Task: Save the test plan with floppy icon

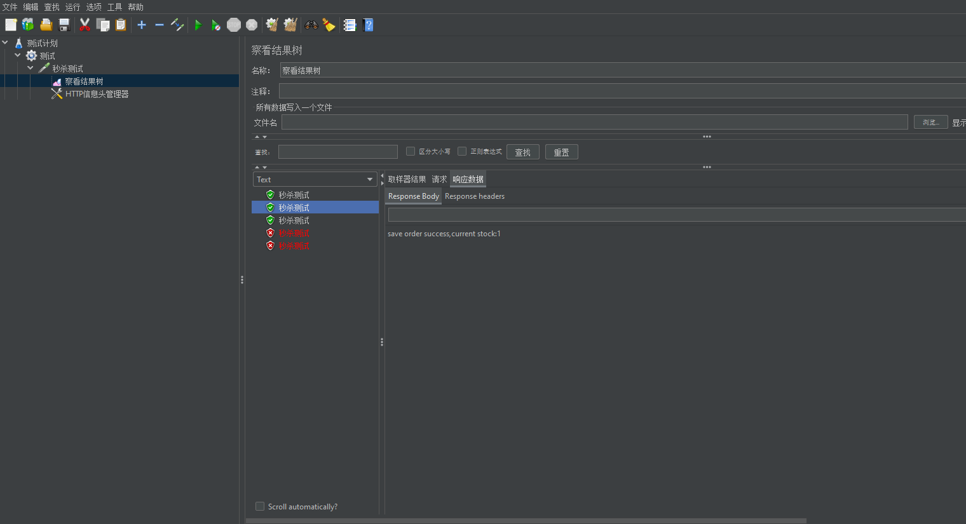Action: coord(64,25)
